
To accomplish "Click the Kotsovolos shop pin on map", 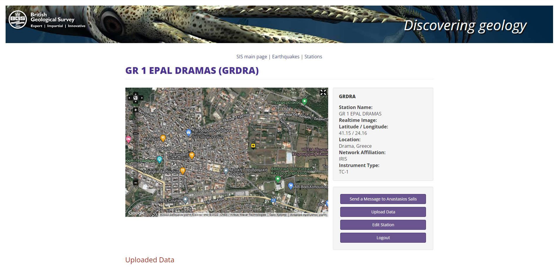I will [188, 132].
